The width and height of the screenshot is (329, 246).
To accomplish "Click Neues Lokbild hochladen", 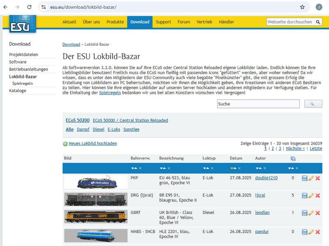I will coord(93,143).
